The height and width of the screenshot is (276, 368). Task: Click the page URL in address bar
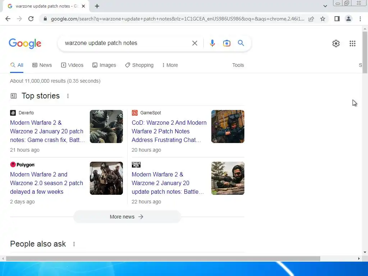click(x=178, y=19)
